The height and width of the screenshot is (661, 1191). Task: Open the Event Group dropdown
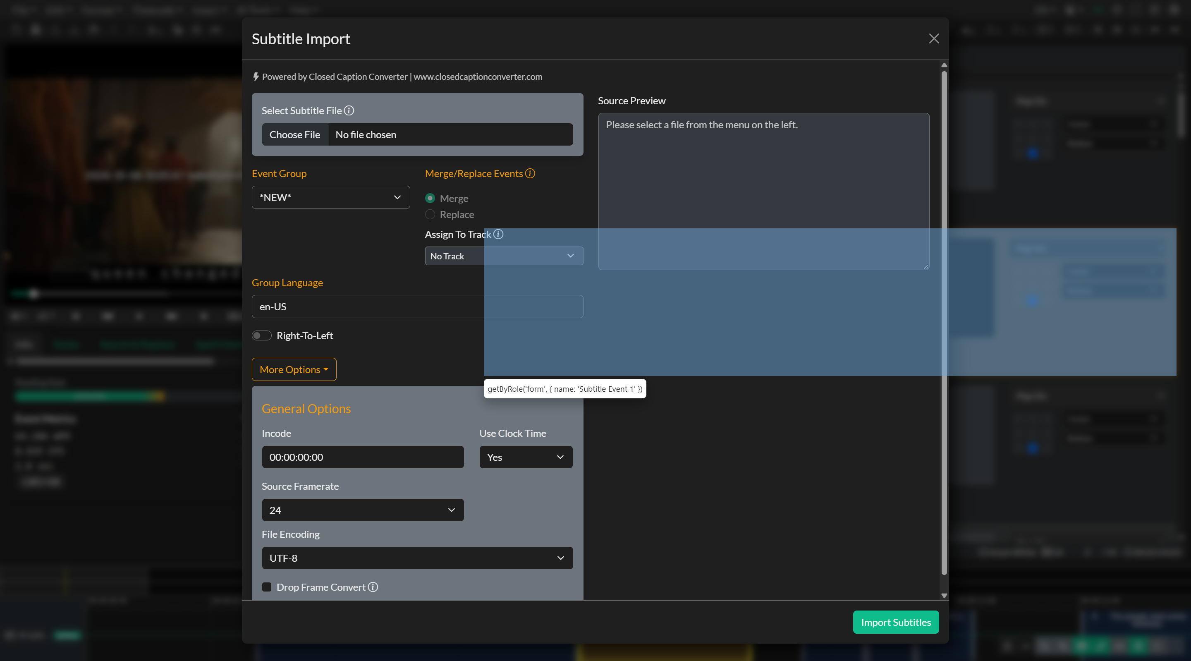[x=331, y=197]
